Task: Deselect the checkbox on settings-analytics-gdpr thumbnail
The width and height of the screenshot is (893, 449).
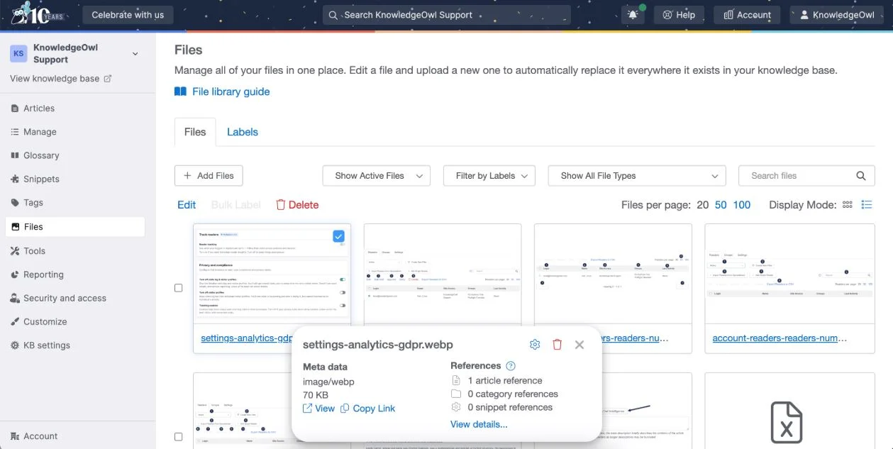Action: click(338, 235)
